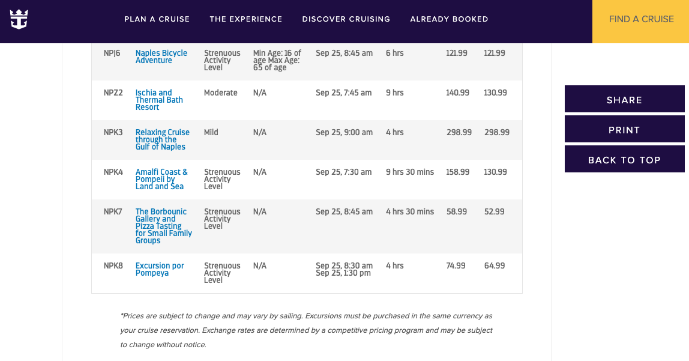Open the Excursion por Pompeya link

point(160,269)
